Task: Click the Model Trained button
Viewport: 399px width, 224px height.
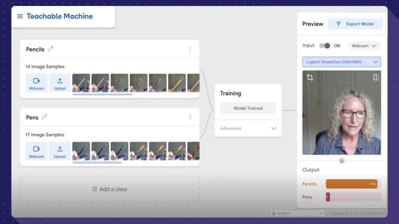Action: 248,108
